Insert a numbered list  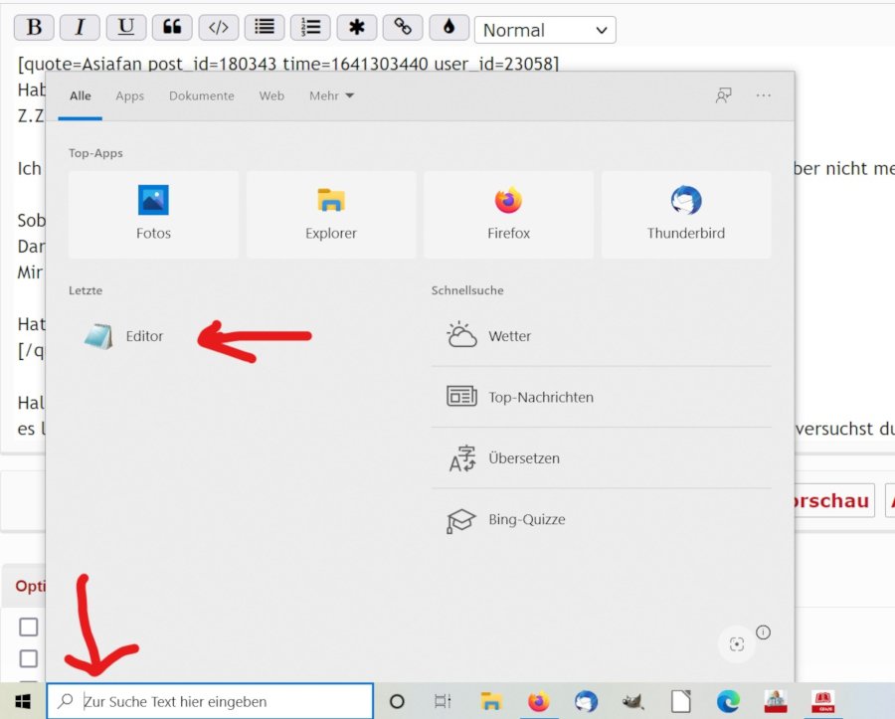click(310, 28)
